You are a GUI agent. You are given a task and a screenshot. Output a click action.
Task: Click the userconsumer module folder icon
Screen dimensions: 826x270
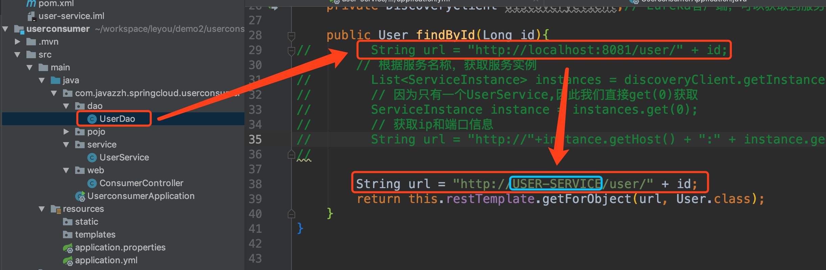pos(19,29)
